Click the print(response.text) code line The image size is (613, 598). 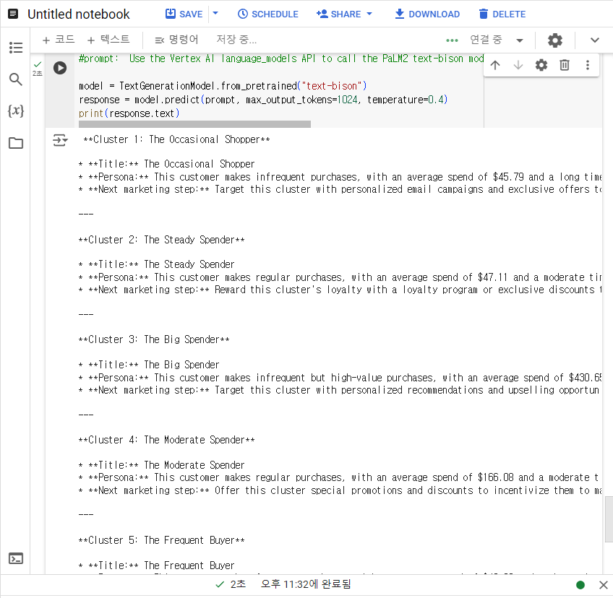[x=129, y=113]
